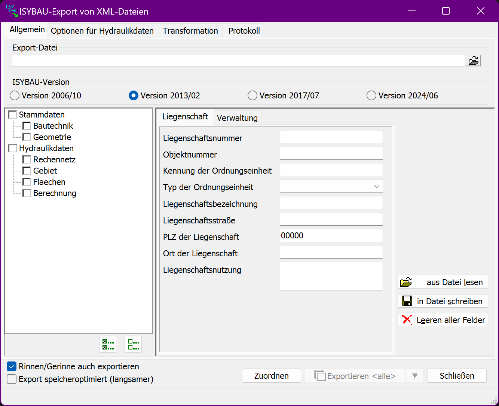
Task: Check the Stammdaten tree checkbox
Action: click(12, 115)
